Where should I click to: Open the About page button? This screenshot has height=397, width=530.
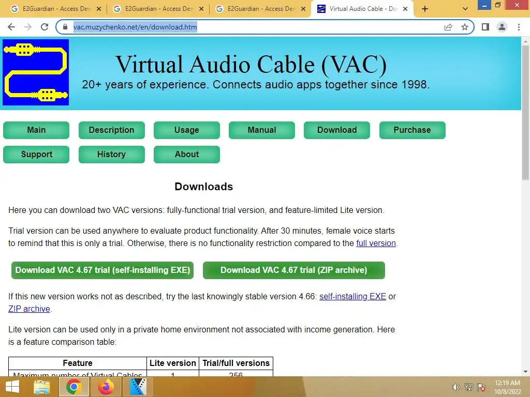coord(186,154)
